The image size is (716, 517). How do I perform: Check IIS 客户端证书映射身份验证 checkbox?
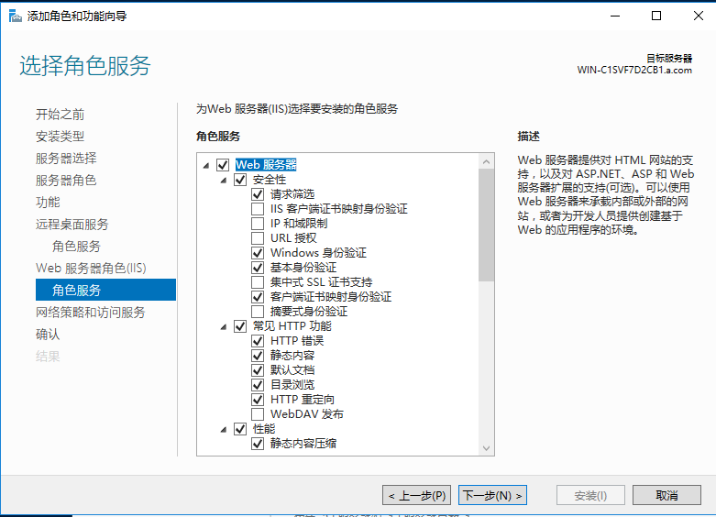258,209
